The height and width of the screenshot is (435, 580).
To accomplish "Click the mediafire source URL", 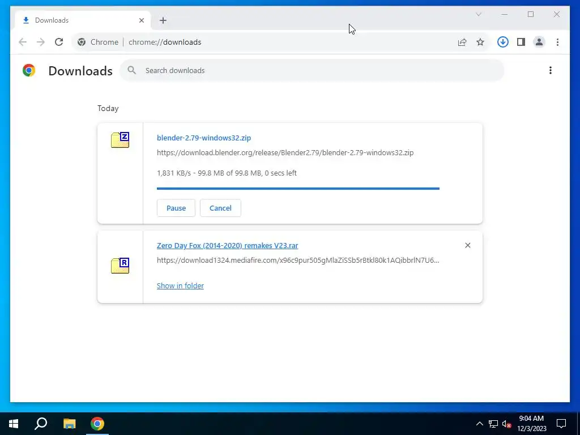I will tap(298, 261).
